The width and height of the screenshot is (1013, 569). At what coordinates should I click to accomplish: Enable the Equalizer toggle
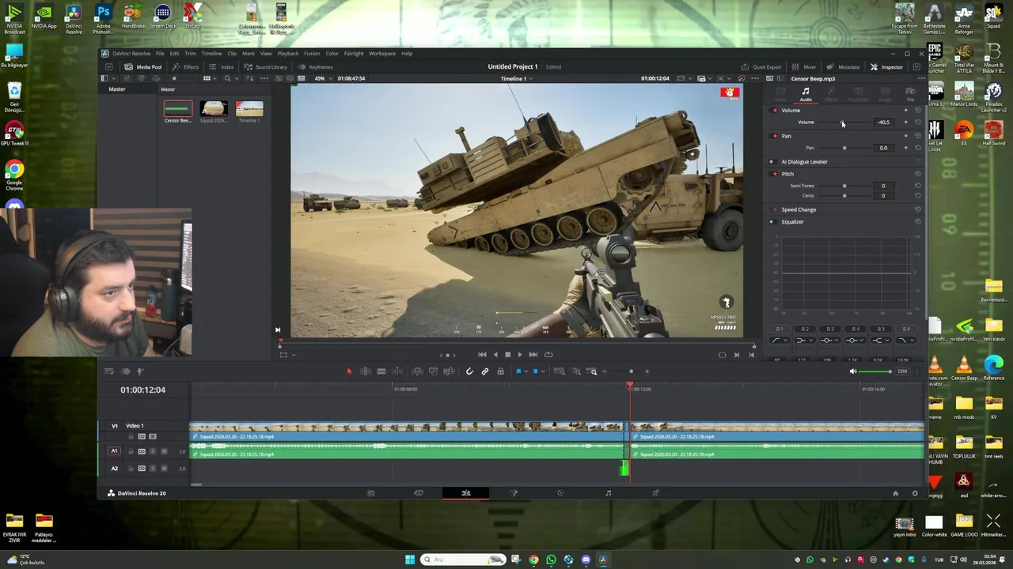click(x=772, y=222)
